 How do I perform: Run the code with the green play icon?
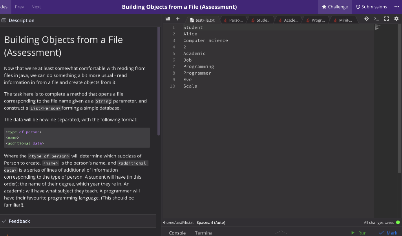tap(353, 232)
